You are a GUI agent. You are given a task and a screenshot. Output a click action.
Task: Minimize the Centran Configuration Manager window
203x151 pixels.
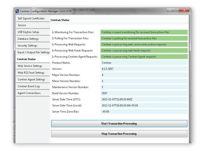(x=170, y=10)
